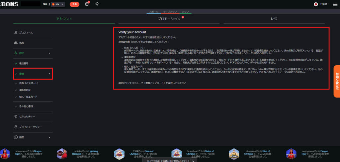Click the orange お問い合わせ contact button
This screenshot has height=162, width=340.
click(x=336, y=81)
